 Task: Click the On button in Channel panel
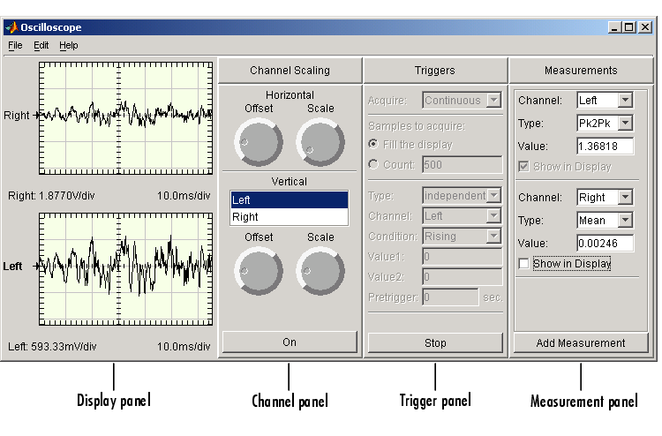290,342
